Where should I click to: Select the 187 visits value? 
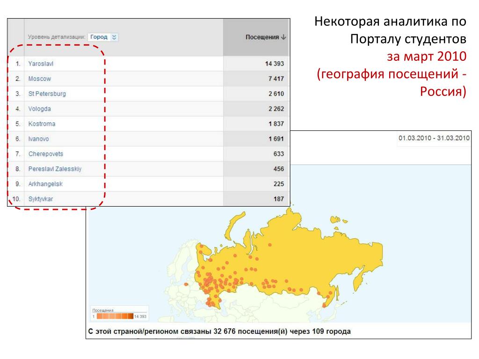click(279, 199)
